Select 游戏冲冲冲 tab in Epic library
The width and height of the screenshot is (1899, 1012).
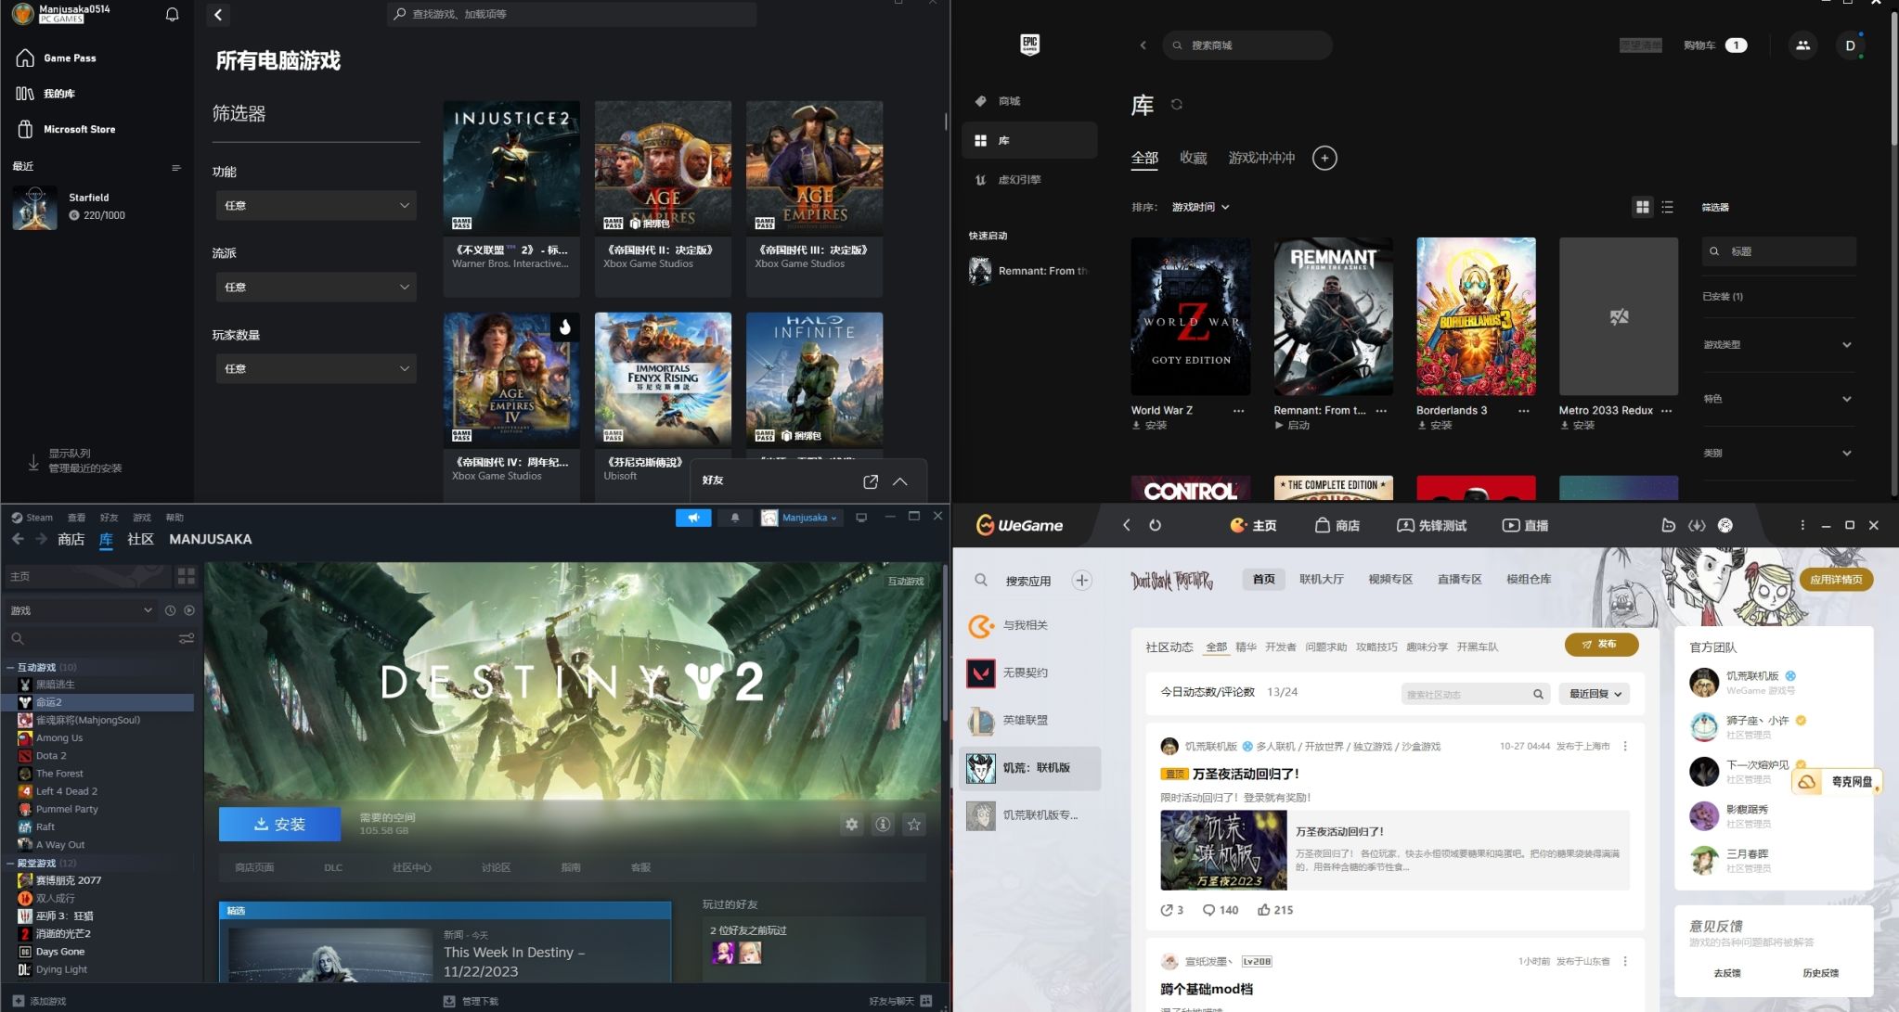(x=1261, y=158)
